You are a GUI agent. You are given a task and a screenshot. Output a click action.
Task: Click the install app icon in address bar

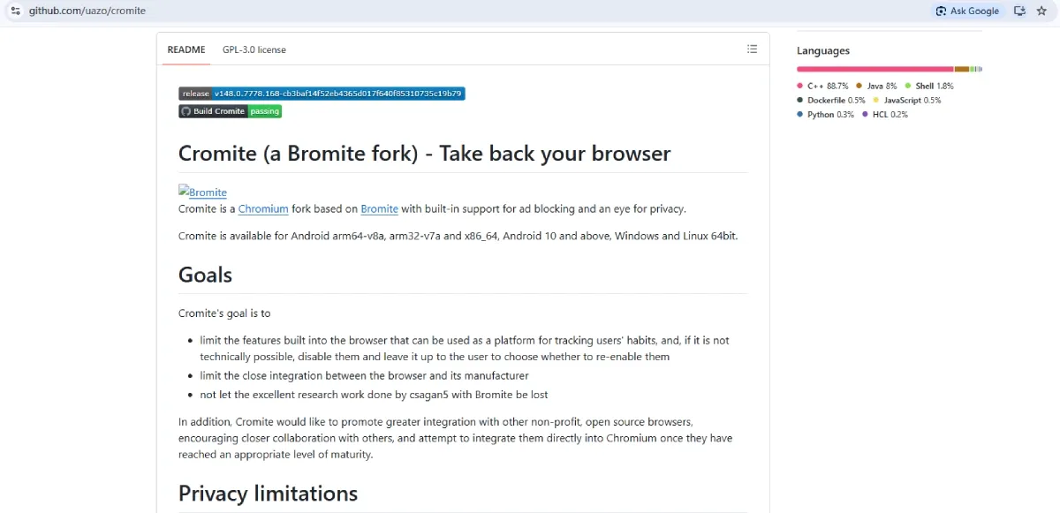(x=1019, y=11)
